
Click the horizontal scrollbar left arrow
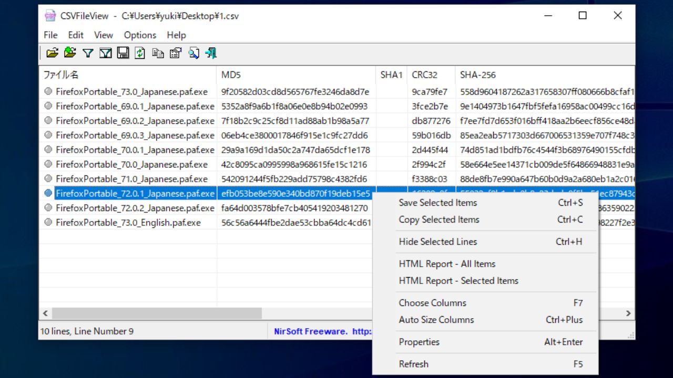45,313
